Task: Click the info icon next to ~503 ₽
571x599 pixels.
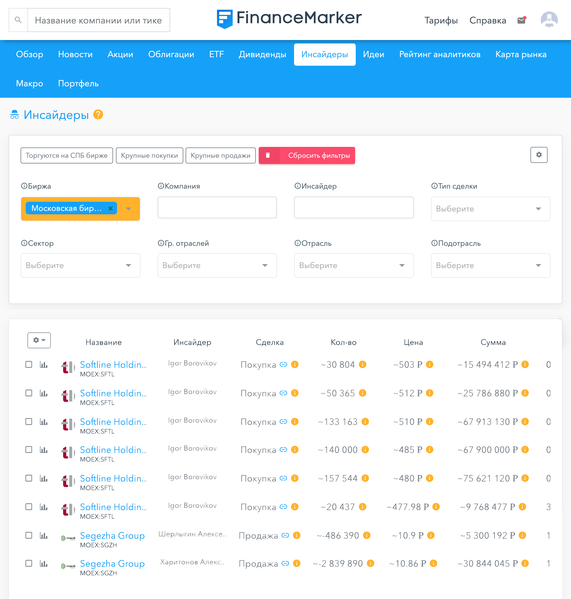Action: coord(429,364)
